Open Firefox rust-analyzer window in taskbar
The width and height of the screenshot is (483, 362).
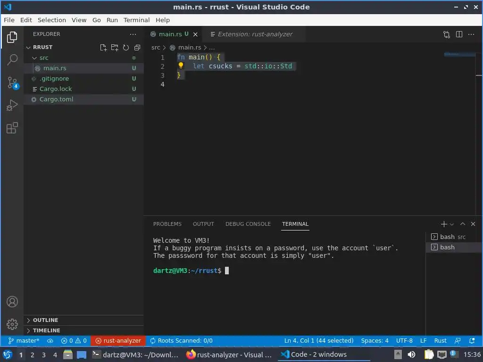(229, 355)
